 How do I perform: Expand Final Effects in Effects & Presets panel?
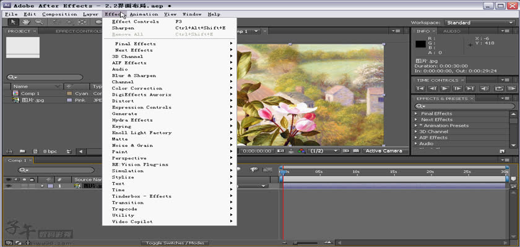(x=416, y=114)
